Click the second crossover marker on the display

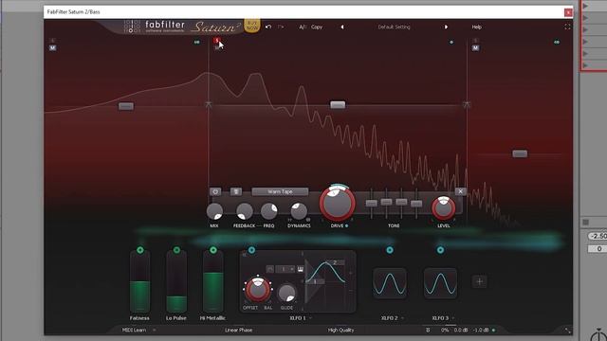point(467,104)
